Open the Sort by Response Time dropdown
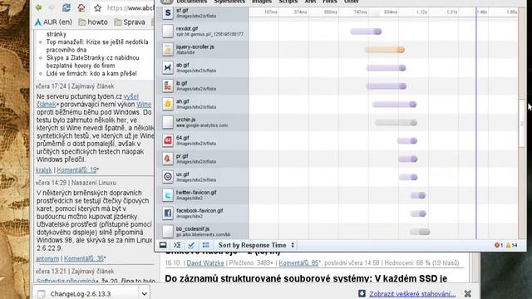This screenshot has width=532, height=299. click(256, 245)
